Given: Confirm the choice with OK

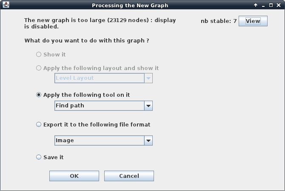Looking at the screenshot, I should (x=74, y=176).
